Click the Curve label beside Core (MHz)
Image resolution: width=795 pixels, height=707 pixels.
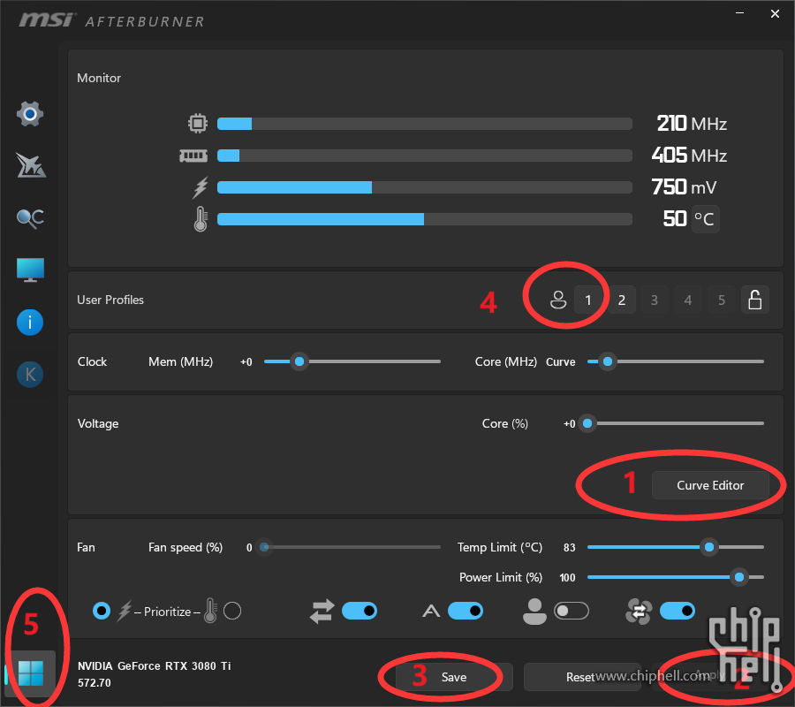[x=560, y=362]
